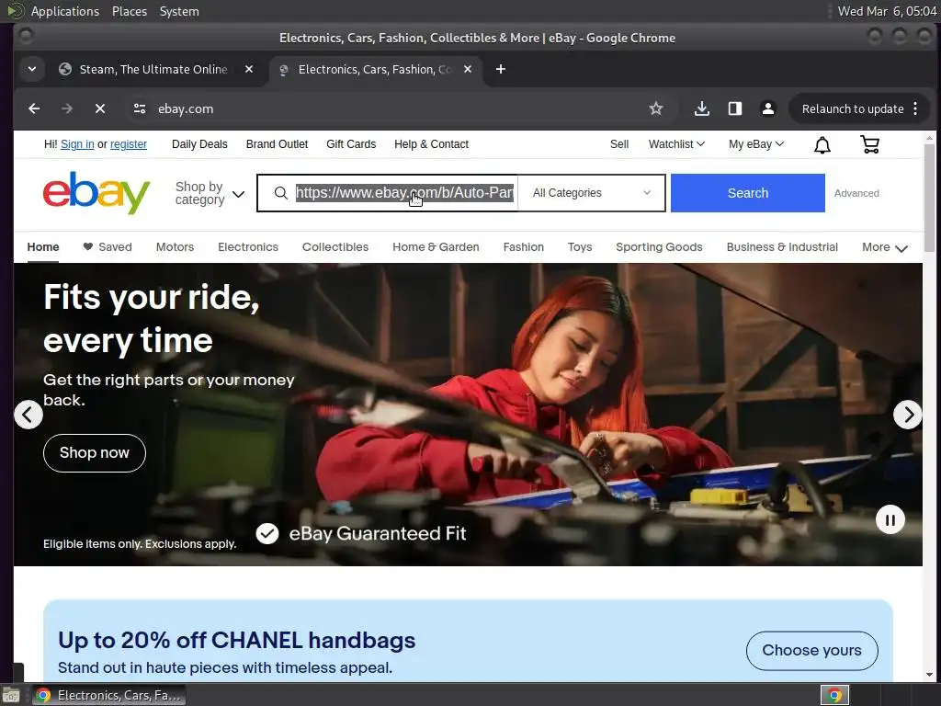Click the Applications menu logo icon

pos(15,11)
